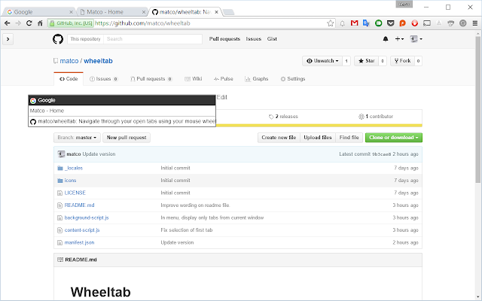Bookmark this page with the star icon
The image size is (482, 301).
click(330, 23)
